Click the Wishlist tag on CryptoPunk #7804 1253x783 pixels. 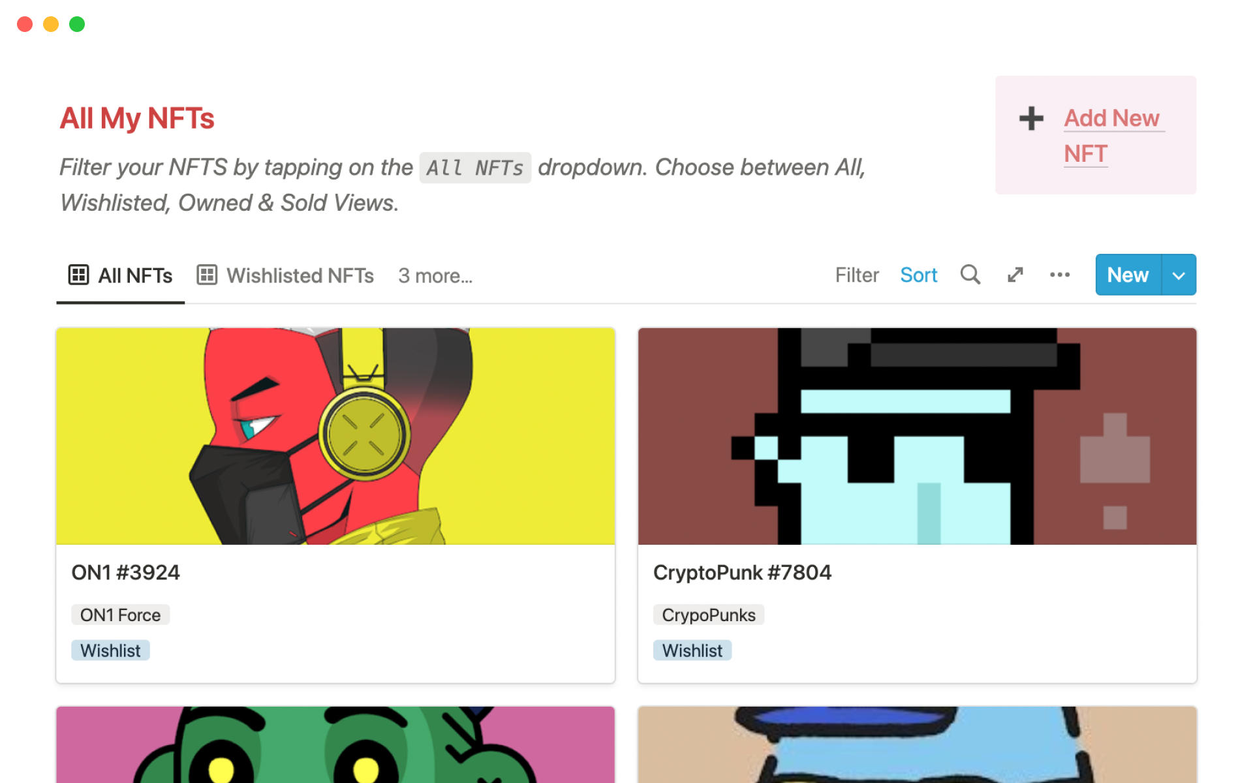click(x=692, y=651)
